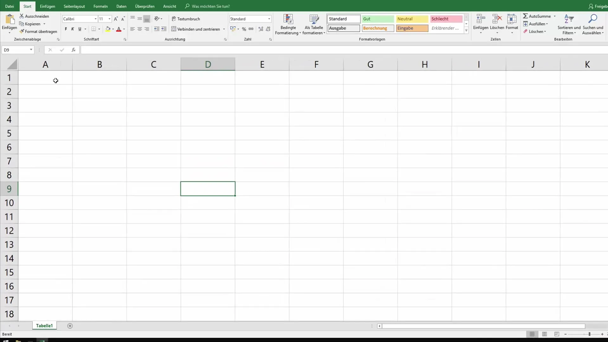Viewport: 608px width, 342px height.
Task: Click Format übertragen paintbrush
Action: [22, 31]
